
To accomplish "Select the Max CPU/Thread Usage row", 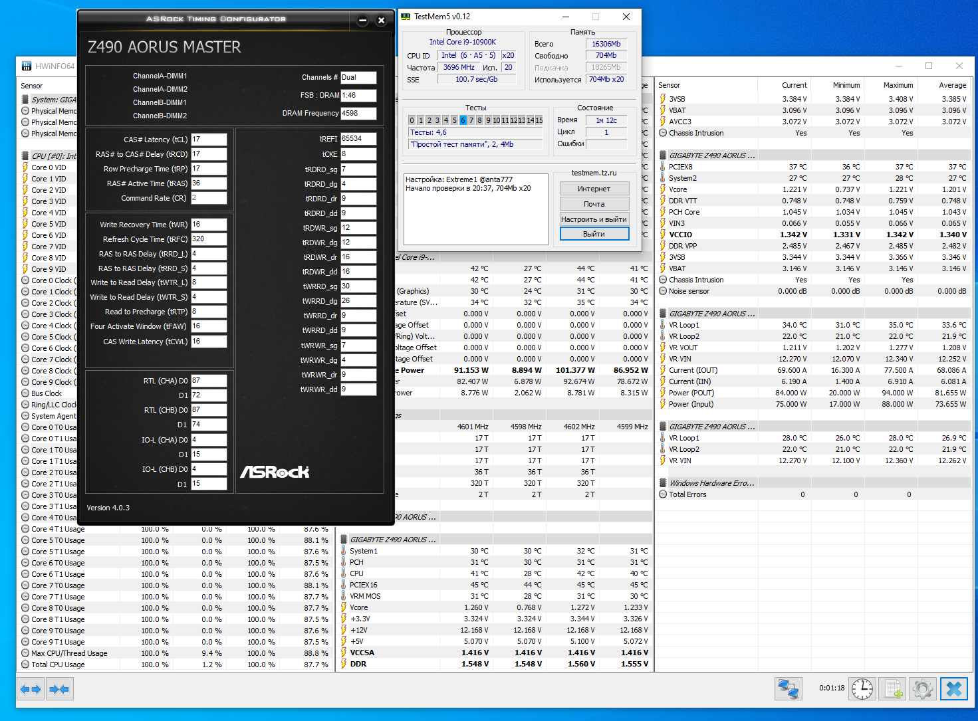I will (176, 653).
